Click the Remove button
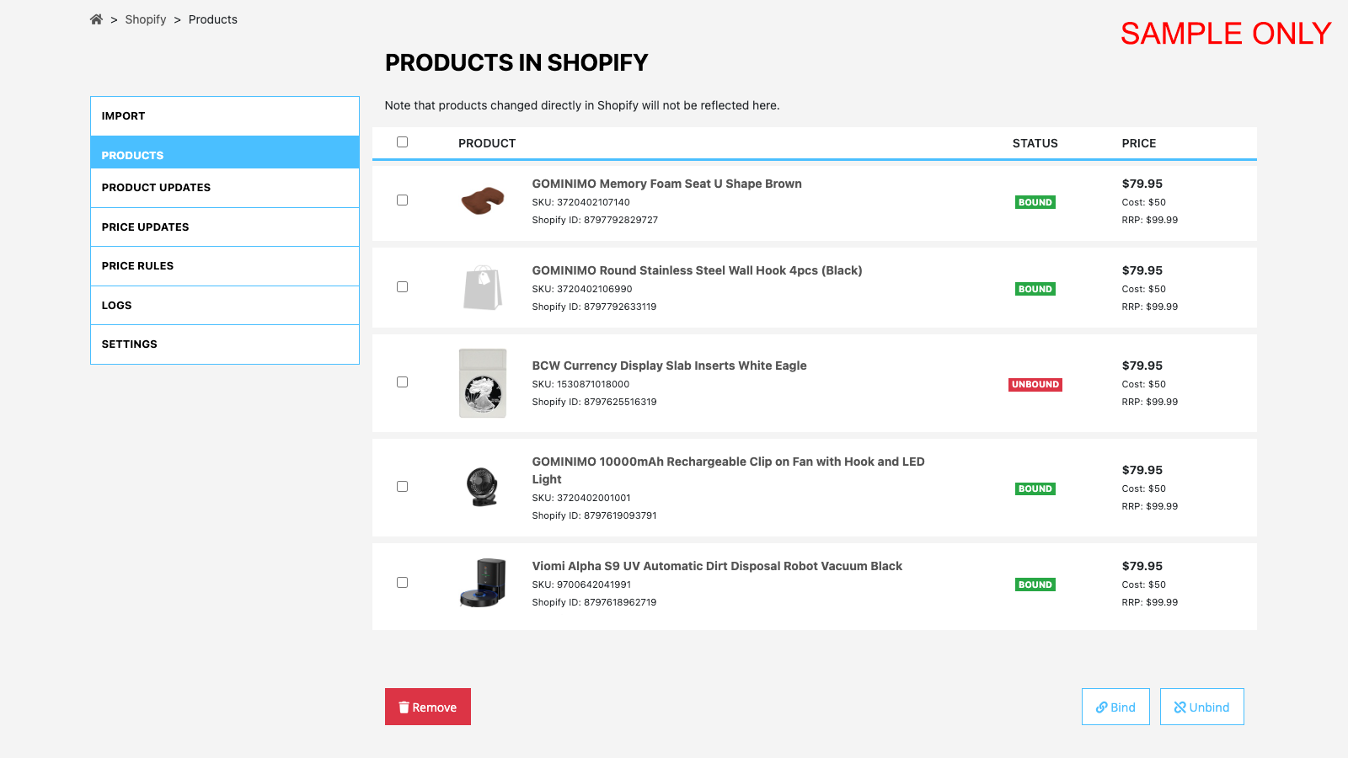The image size is (1348, 758). click(428, 707)
